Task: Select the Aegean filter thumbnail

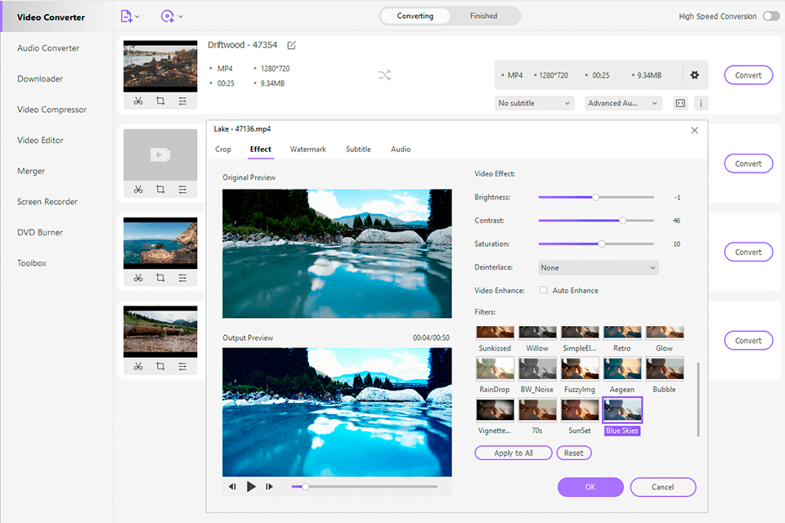Action: 622,369
